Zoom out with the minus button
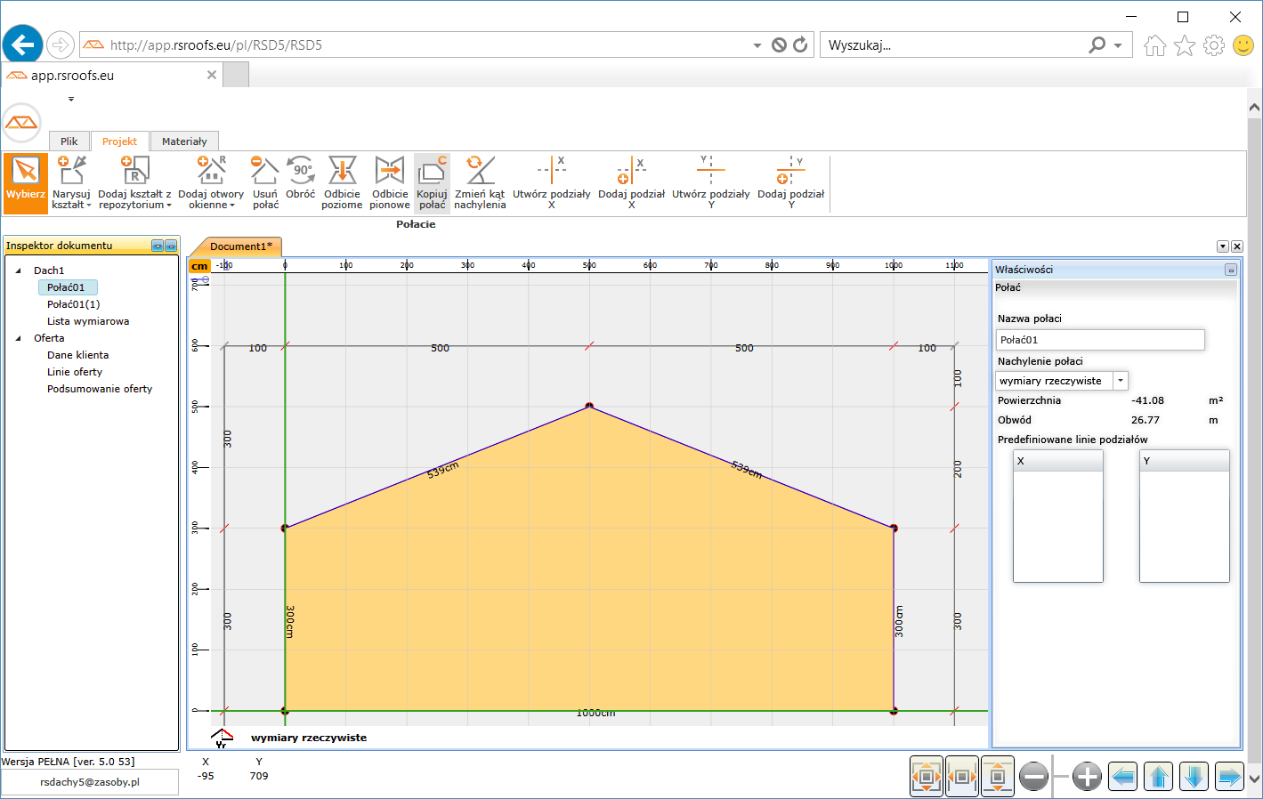This screenshot has height=799, width=1263. pos(1033,777)
